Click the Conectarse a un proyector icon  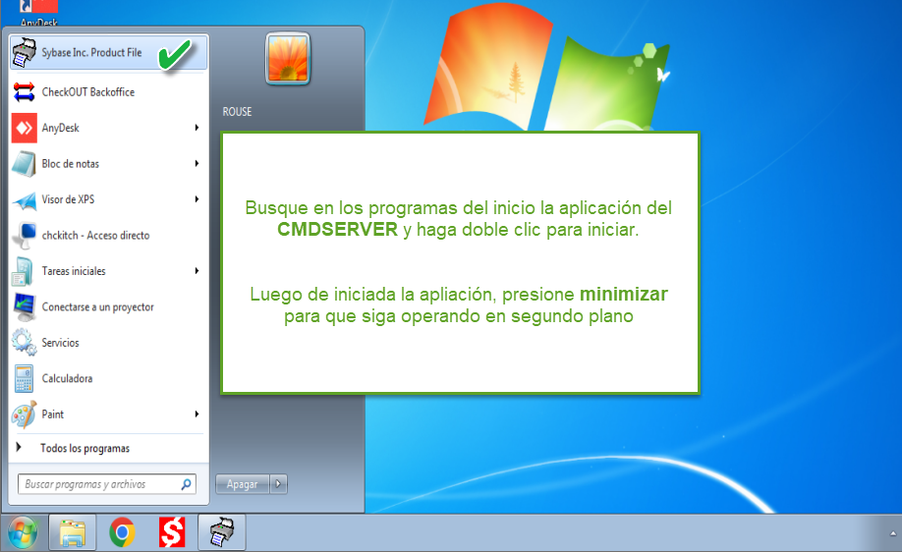point(25,307)
